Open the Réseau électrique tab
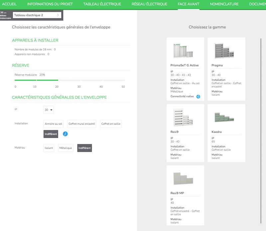 (x=149, y=4)
